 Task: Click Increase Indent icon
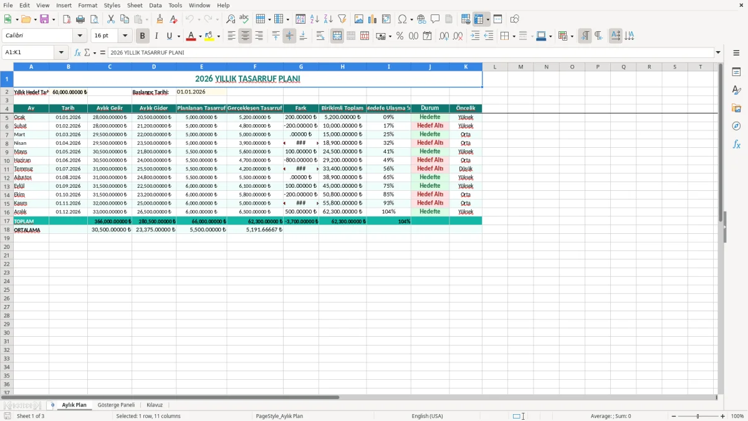click(475, 36)
